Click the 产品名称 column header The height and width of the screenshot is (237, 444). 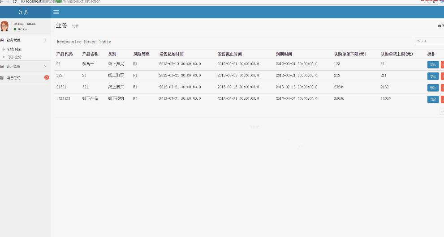tap(91, 54)
